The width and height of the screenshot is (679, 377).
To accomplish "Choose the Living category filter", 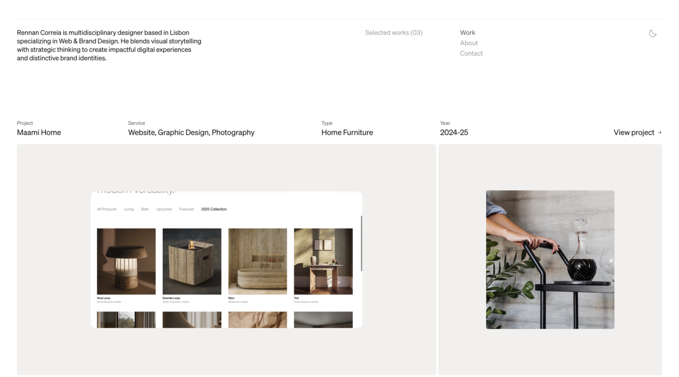I will click(129, 209).
